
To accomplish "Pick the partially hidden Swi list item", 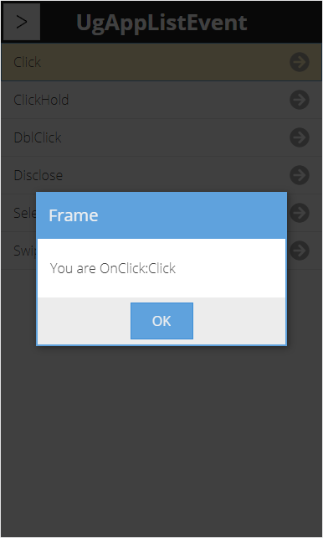I will [24, 251].
